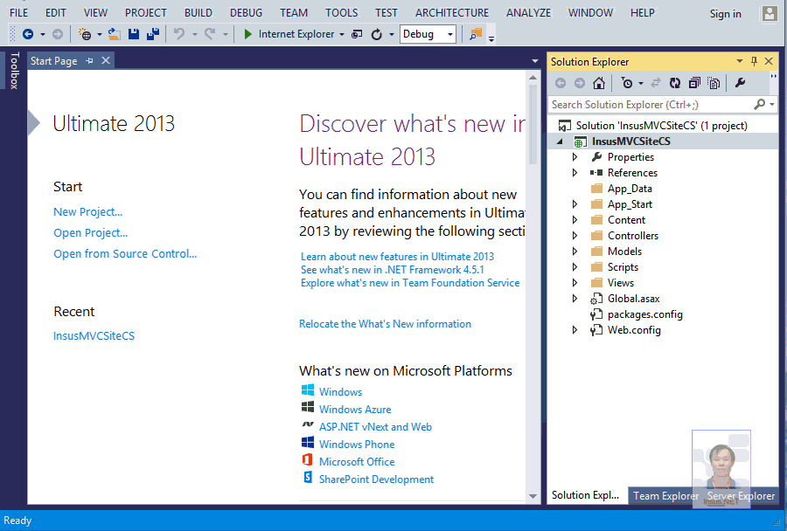The image size is (787, 531).
Task: Click the Relocate the What's New information link
Action: (x=385, y=324)
